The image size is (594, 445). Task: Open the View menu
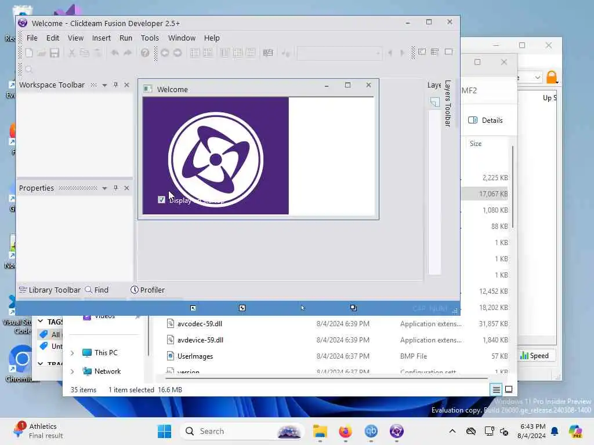pyautogui.click(x=75, y=38)
